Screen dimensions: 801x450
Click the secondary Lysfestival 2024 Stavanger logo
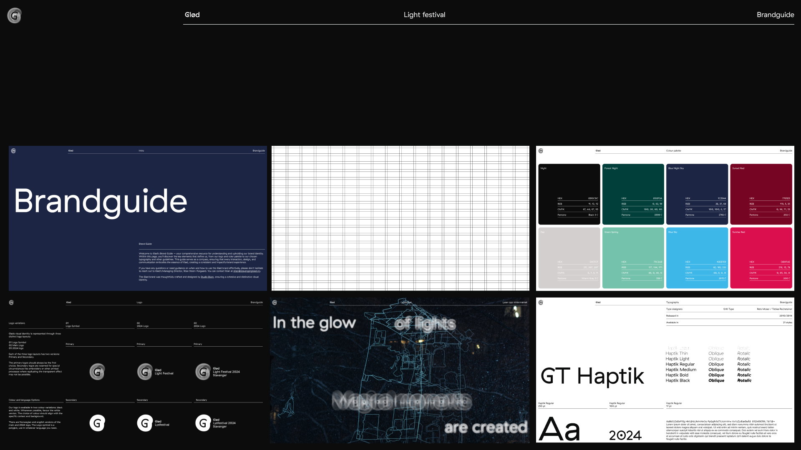click(x=216, y=423)
